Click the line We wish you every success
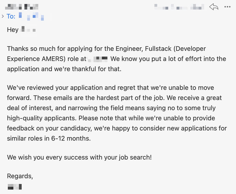Image resolution: width=236 pixels, height=194 pixels. tap(79, 157)
